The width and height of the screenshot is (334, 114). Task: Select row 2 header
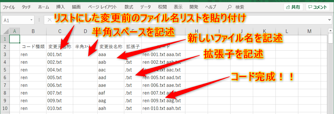[x=5, y=47]
